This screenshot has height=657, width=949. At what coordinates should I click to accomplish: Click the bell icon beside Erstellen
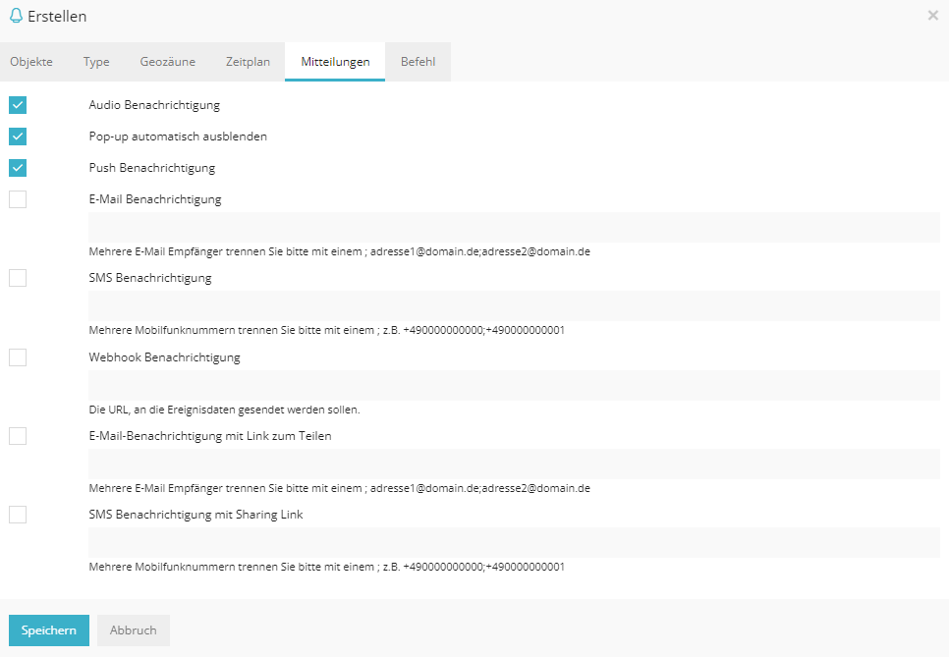(16, 16)
